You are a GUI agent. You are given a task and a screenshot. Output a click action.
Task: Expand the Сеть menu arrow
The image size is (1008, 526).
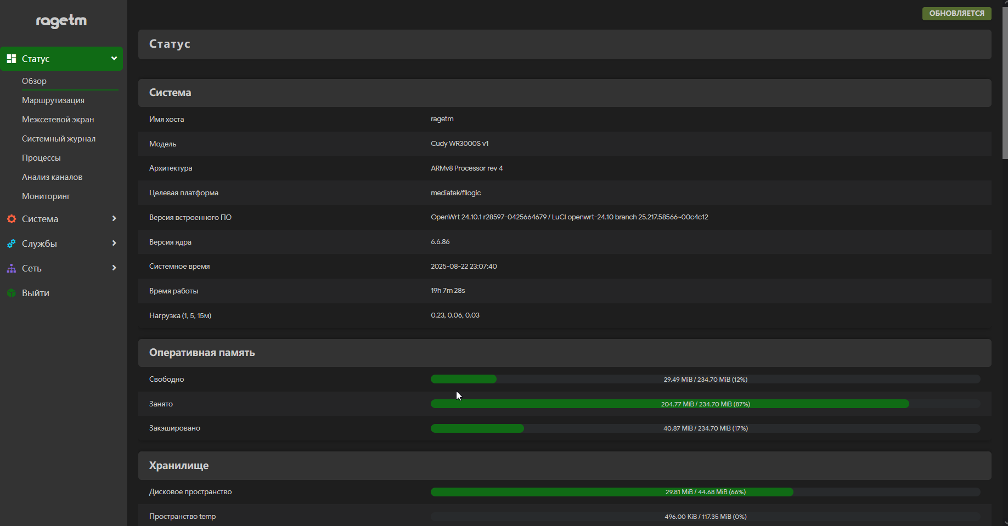(x=114, y=268)
